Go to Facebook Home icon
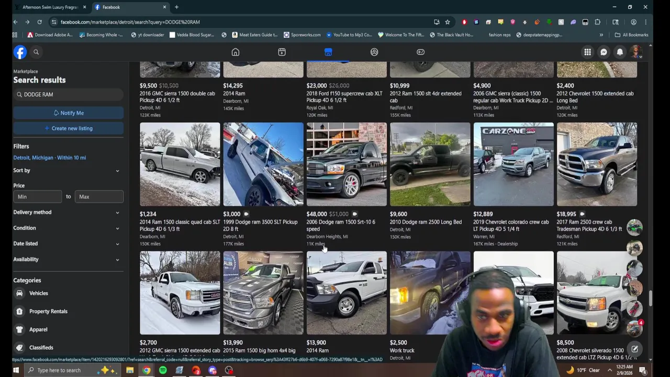The image size is (670, 377). coord(236,52)
